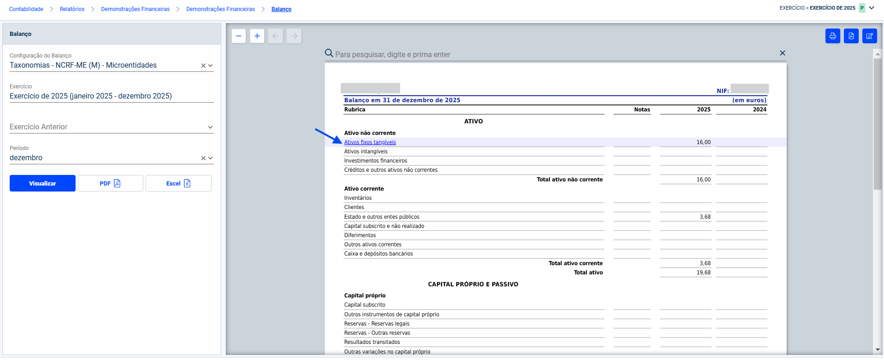Export report using blue PDF icon
Screen dimensions: 884x360
[851, 36]
